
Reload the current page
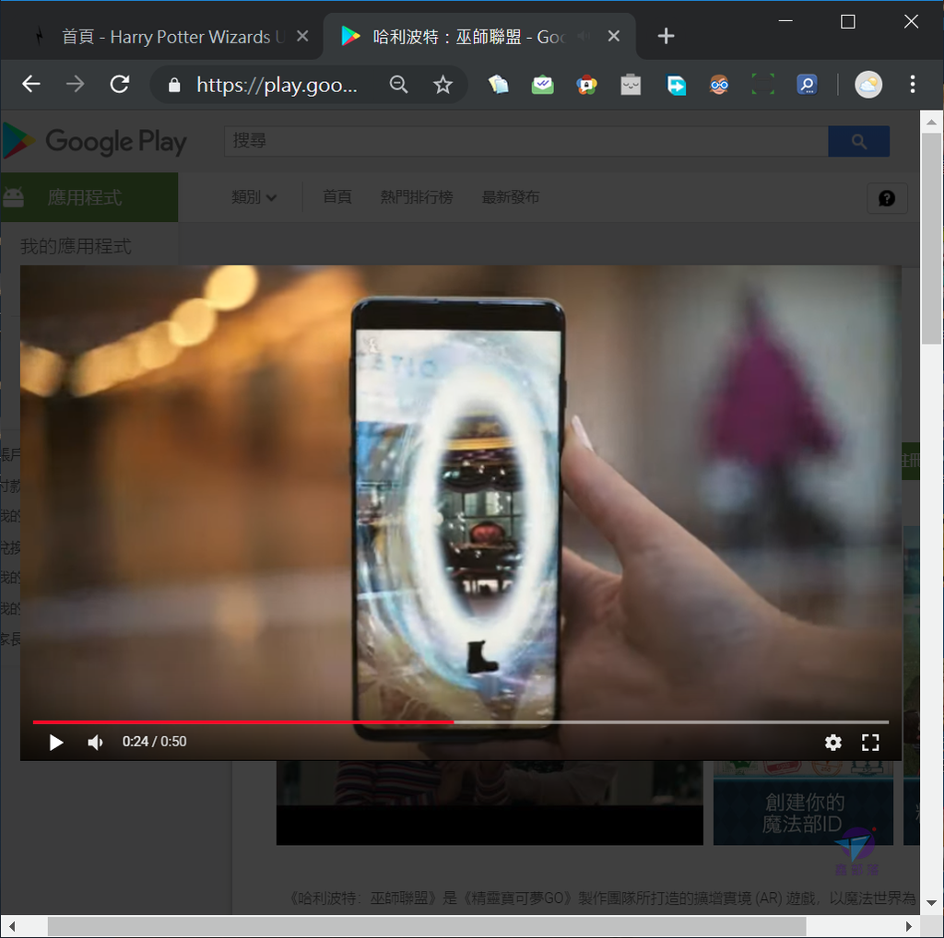tap(119, 84)
